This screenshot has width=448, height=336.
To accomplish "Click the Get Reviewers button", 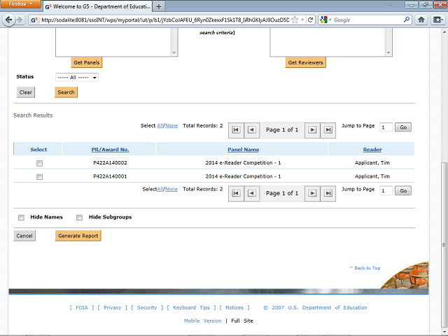I will point(305,62).
